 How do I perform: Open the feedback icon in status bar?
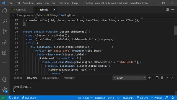click(166, 97)
